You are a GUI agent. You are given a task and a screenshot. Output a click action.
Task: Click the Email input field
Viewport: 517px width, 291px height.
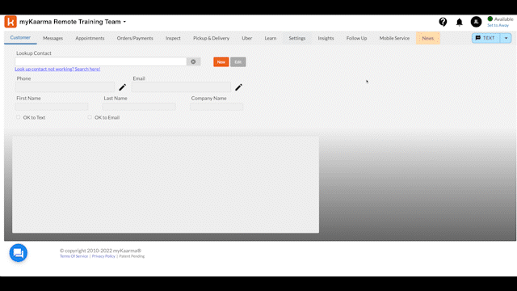[181, 86]
